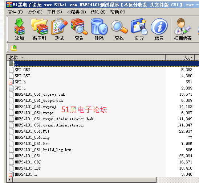
Task: Open the 文件(F) menu
Action: coord(15,12)
